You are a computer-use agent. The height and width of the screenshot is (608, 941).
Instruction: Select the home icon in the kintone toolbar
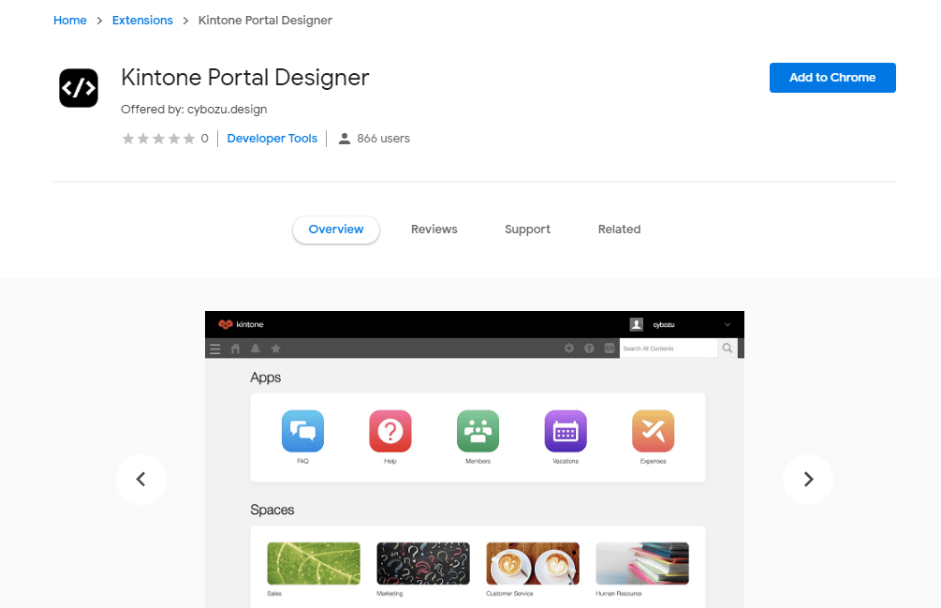[234, 348]
